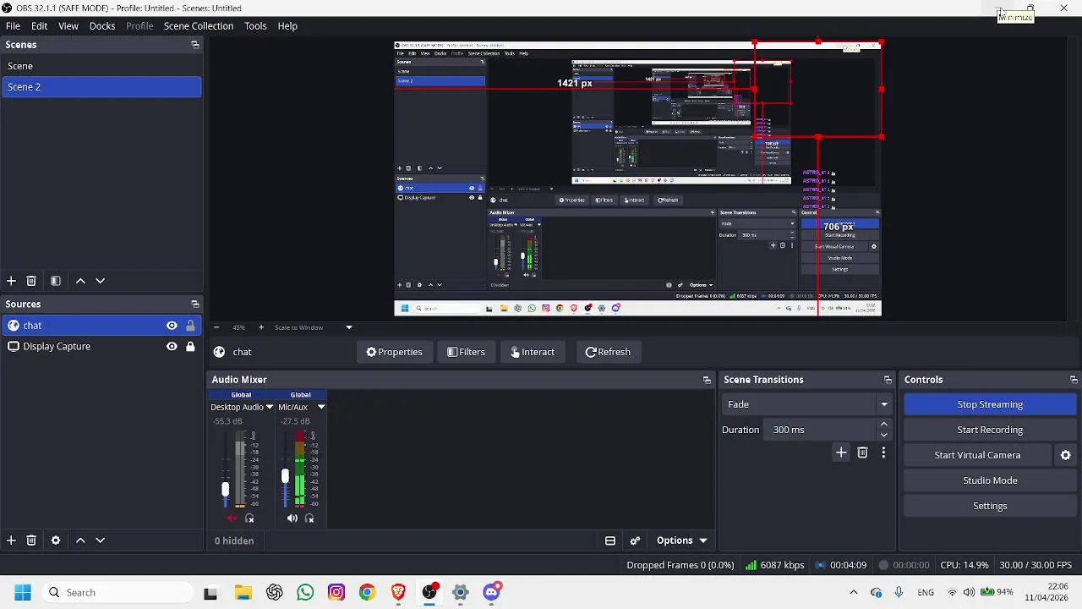Toggle mixer layout icon beside Options
This screenshot has height=609, width=1082.
[x=610, y=540]
